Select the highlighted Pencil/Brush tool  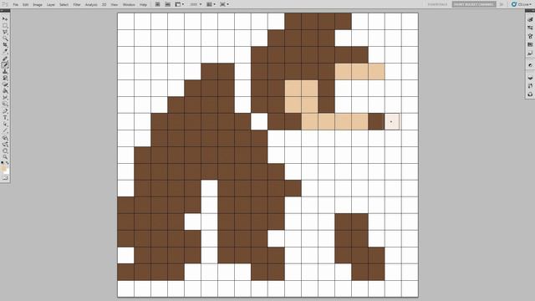coord(5,65)
